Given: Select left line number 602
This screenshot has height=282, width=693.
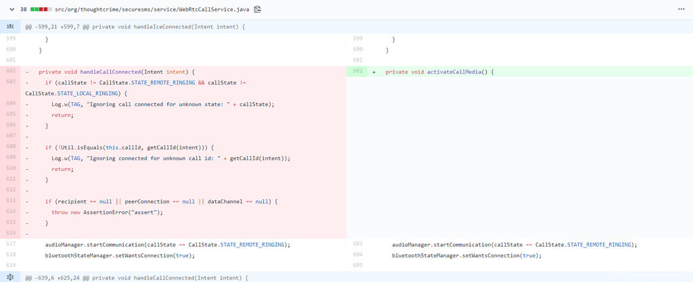Looking at the screenshot, I should (x=11, y=72).
